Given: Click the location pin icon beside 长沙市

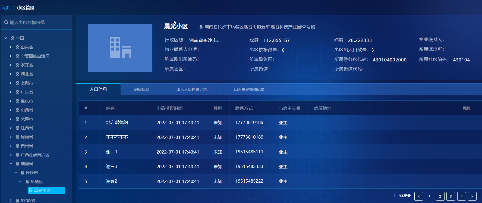Looking at the screenshot, I should [22, 173].
